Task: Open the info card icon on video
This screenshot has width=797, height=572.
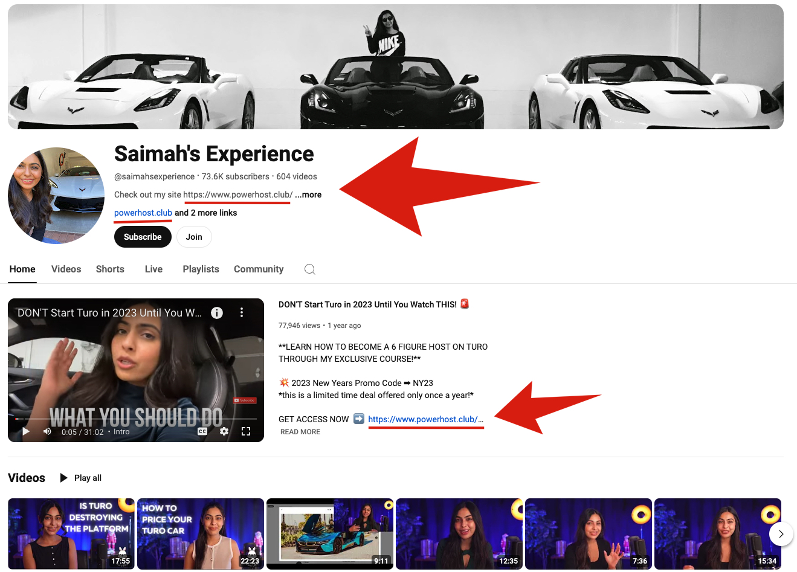Action: [217, 313]
